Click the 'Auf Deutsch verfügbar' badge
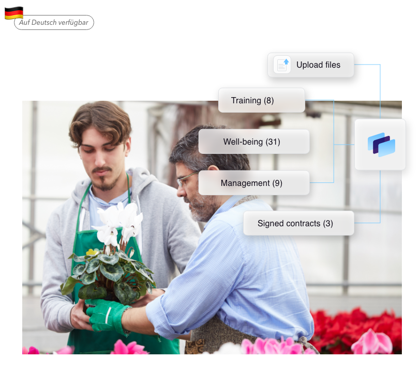The height and width of the screenshot is (375, 420). pos(54,23)
